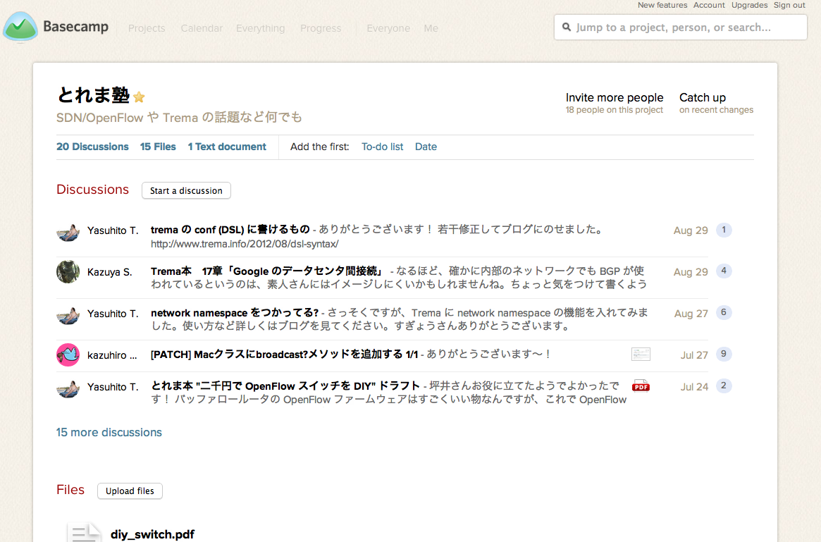The width and height of the screenshot is (821, 542).
Task: Click the star next to とれま塾
Action: pos(139,97)
